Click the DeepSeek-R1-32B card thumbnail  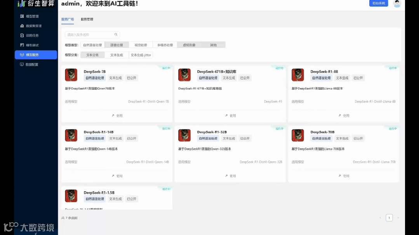click(184, 136)
